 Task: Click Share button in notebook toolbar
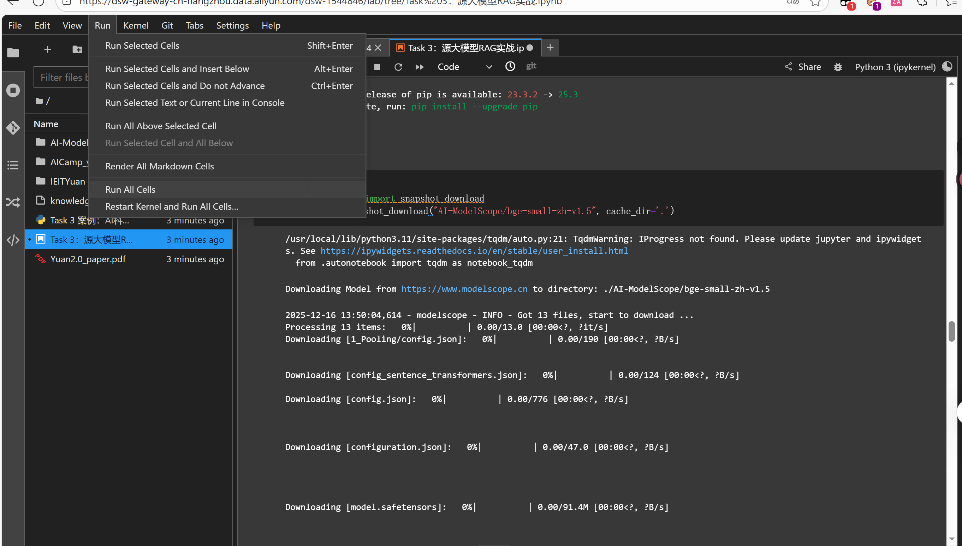(x=803, y=67)
